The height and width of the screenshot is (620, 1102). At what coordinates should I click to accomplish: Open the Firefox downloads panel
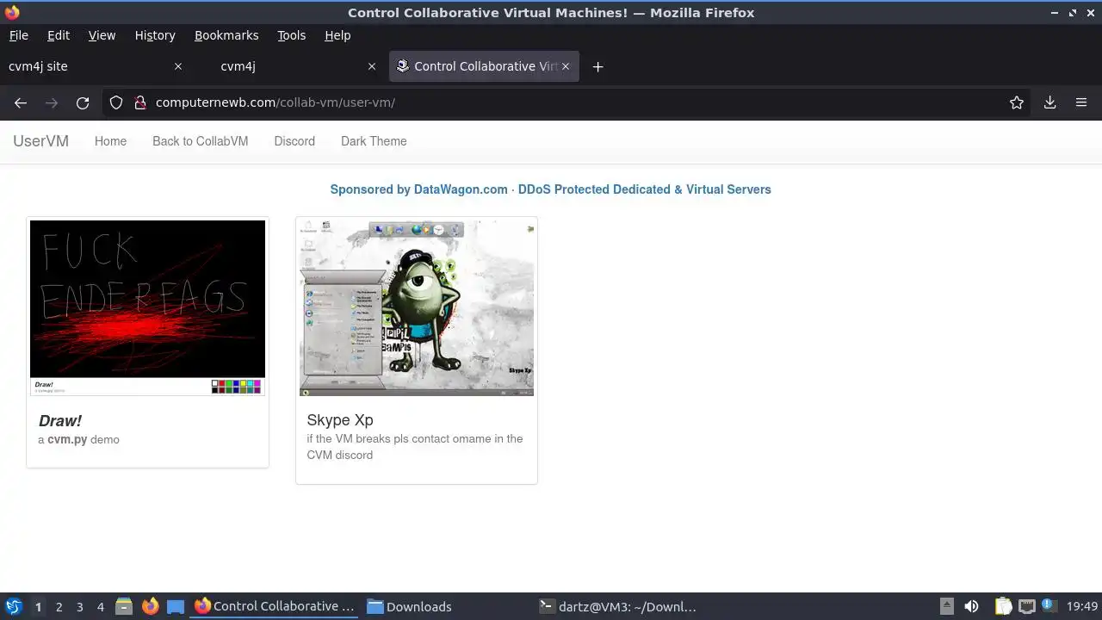pos(1050,102)
